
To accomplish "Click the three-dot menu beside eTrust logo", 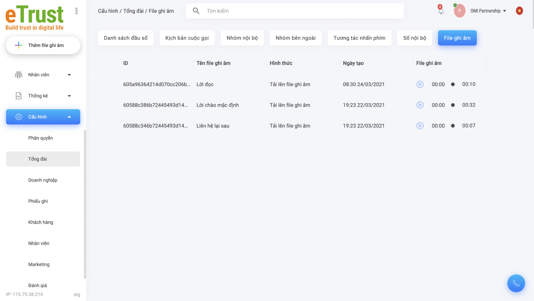I will [x=77, y=11].
